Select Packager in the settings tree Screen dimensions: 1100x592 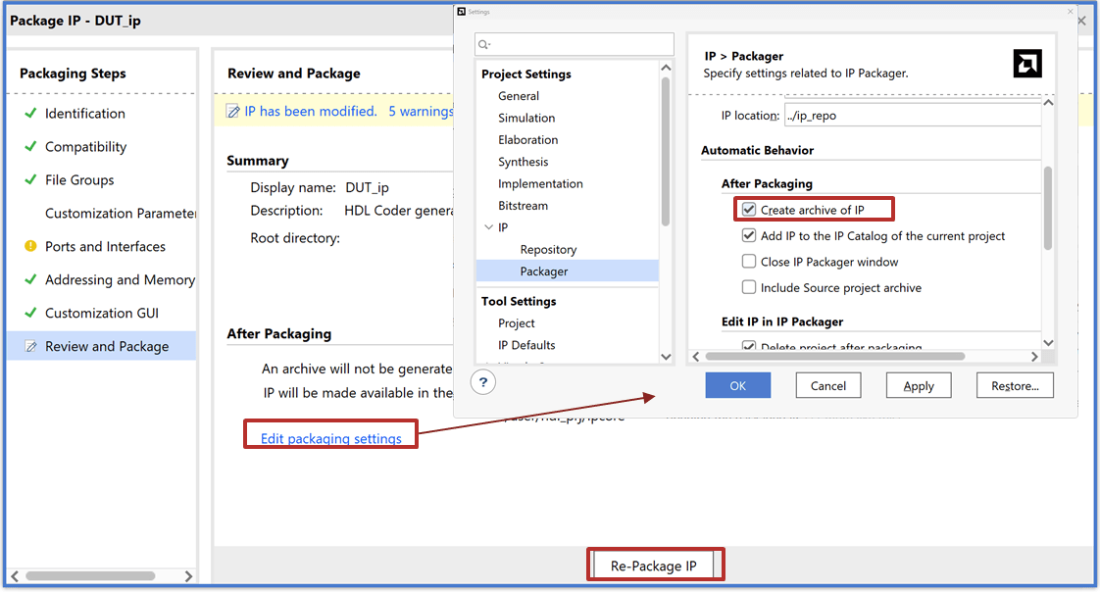(x=544, y=271)
